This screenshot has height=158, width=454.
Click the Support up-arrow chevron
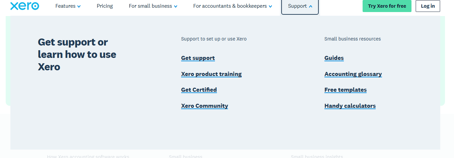click(x=311, y=6)
